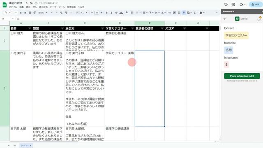Star the 講座の感想 document
Screen dimensions: 263x148
click(26, 3)
